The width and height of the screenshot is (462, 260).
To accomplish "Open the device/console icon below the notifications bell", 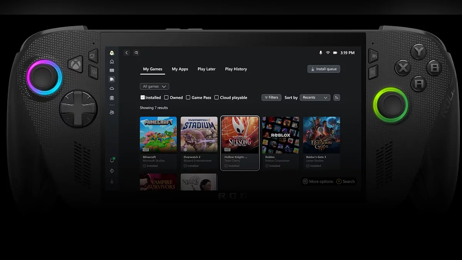I will pos(112,171).
